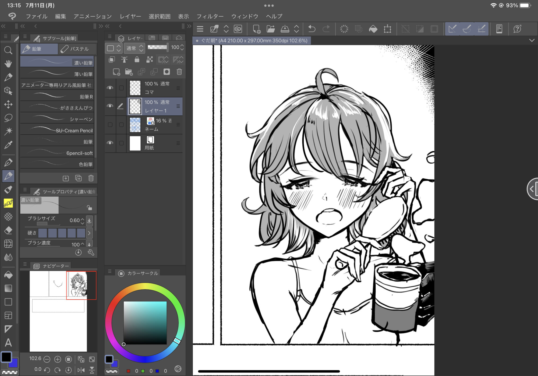Open the 通常 blend mode dropdown
The image size is (538, 376).
click(135, 48)
